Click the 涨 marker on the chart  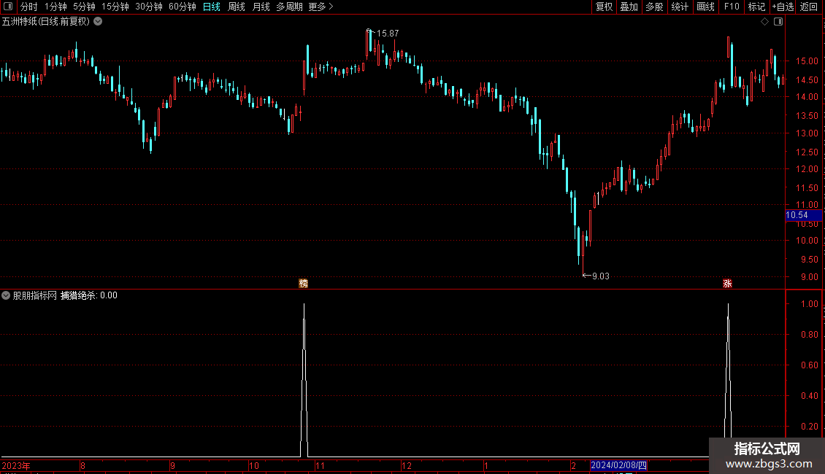point(728,283)
